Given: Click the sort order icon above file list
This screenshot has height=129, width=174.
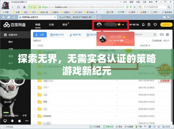Looking at the screenshot, I should point(162,35).
